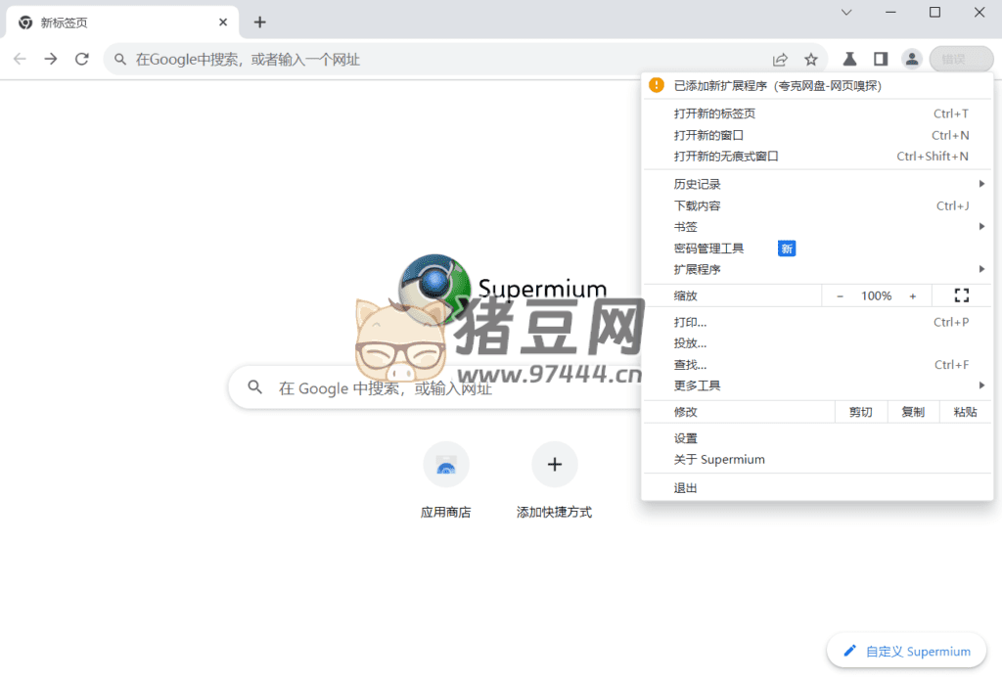Click the share page icon in address bar
1002x679 pixels.
(780, 60)
